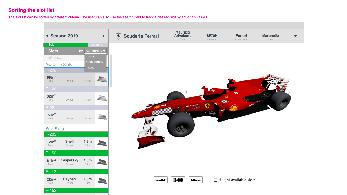The image size is (347, 195).
Task: Open the sort by Availability dropdown
Action: pyautogui.click(x=96, y=51)
